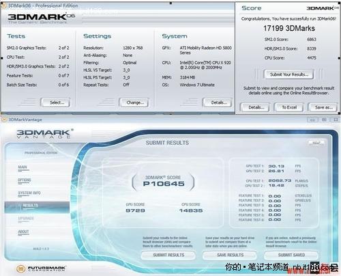Open SYSTEM INFO in Vantage sidebar
The height and width of the screenshot is (276, 341).
pos(29,193)
